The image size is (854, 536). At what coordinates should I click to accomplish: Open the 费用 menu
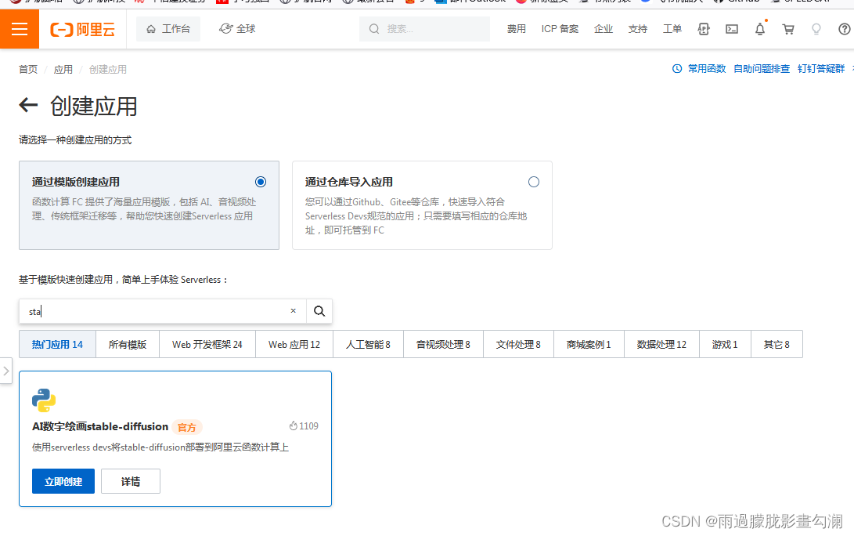click(517, 29)
